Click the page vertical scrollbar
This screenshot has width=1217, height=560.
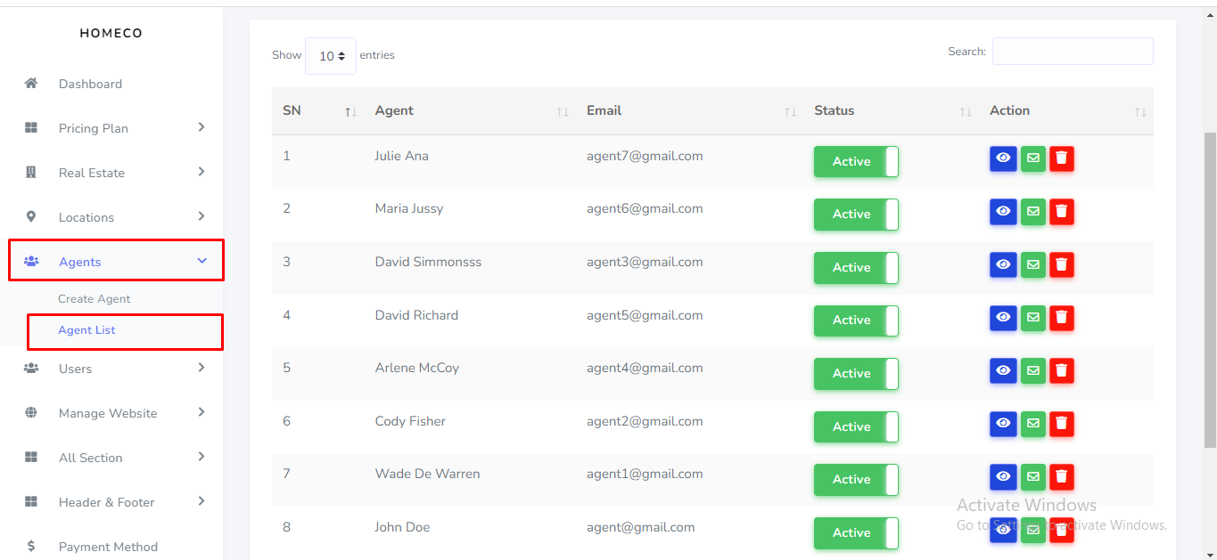[1209, 285]
